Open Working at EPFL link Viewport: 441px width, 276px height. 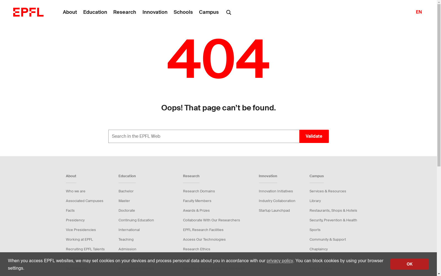click(79, 240)
